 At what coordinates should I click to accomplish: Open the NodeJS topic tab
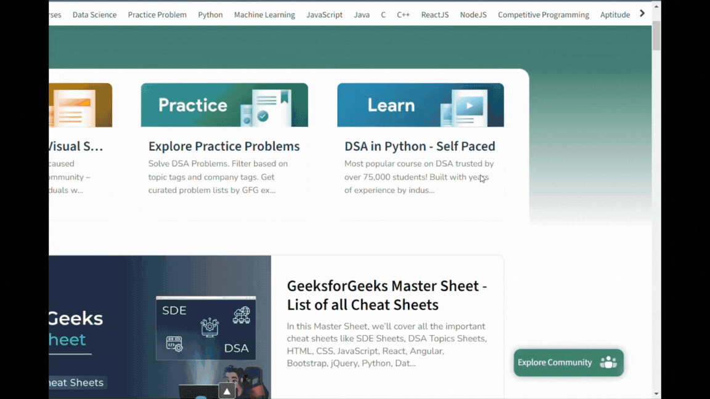coord(473,15)
